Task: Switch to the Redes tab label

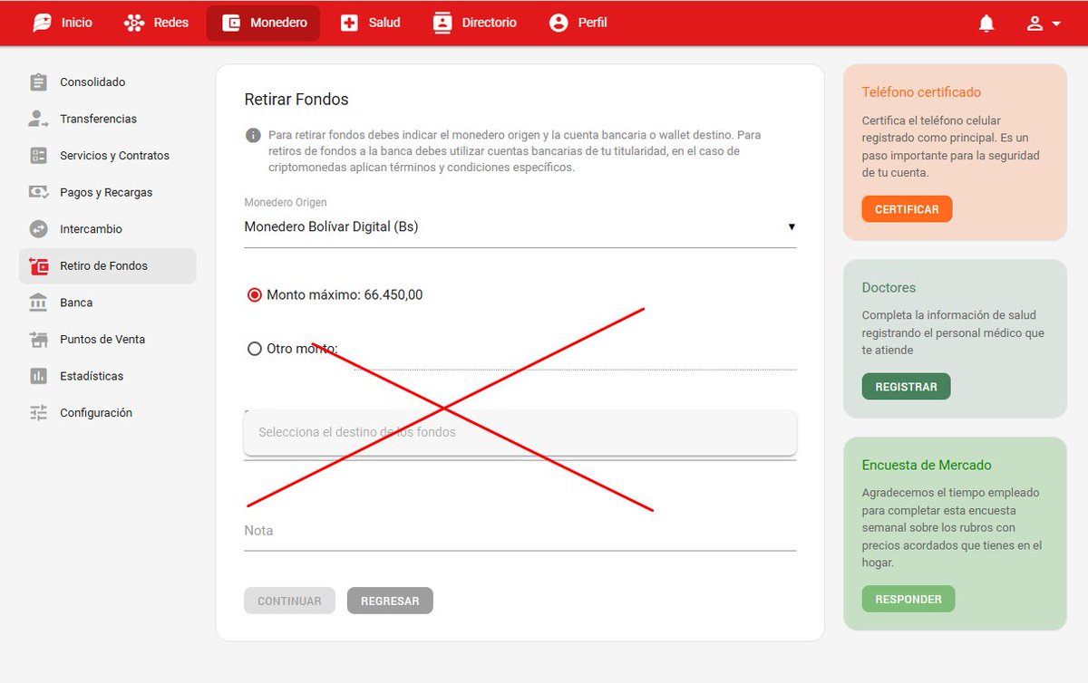Action: click(171, 23)
